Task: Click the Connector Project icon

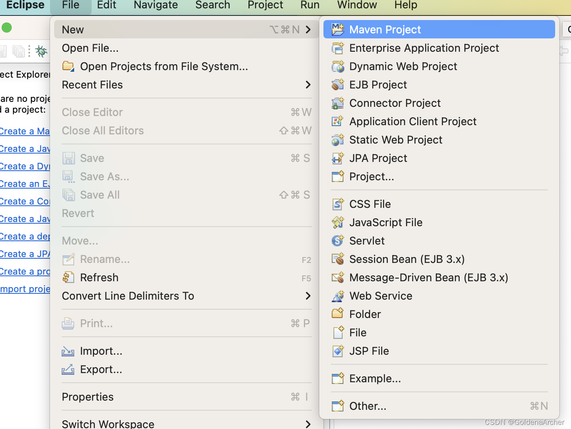Action: [x=338, y=103]
